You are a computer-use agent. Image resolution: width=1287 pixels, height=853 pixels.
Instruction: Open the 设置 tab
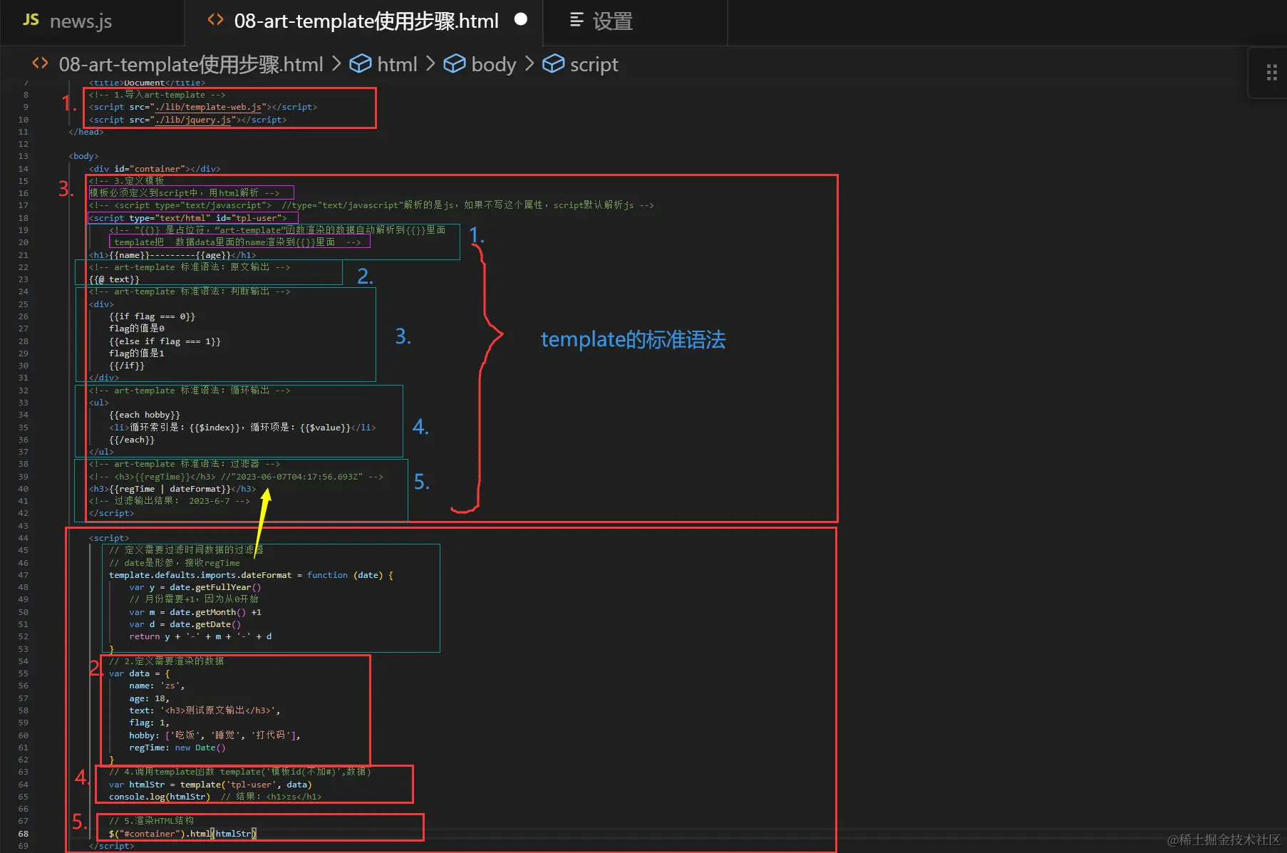click(x=612, y=21)
